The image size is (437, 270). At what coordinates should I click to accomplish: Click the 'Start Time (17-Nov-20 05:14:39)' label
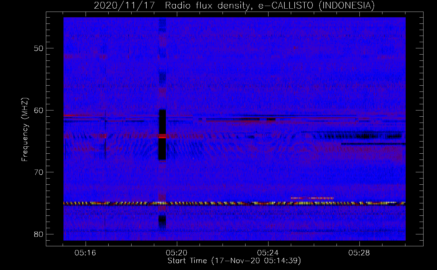234,261
